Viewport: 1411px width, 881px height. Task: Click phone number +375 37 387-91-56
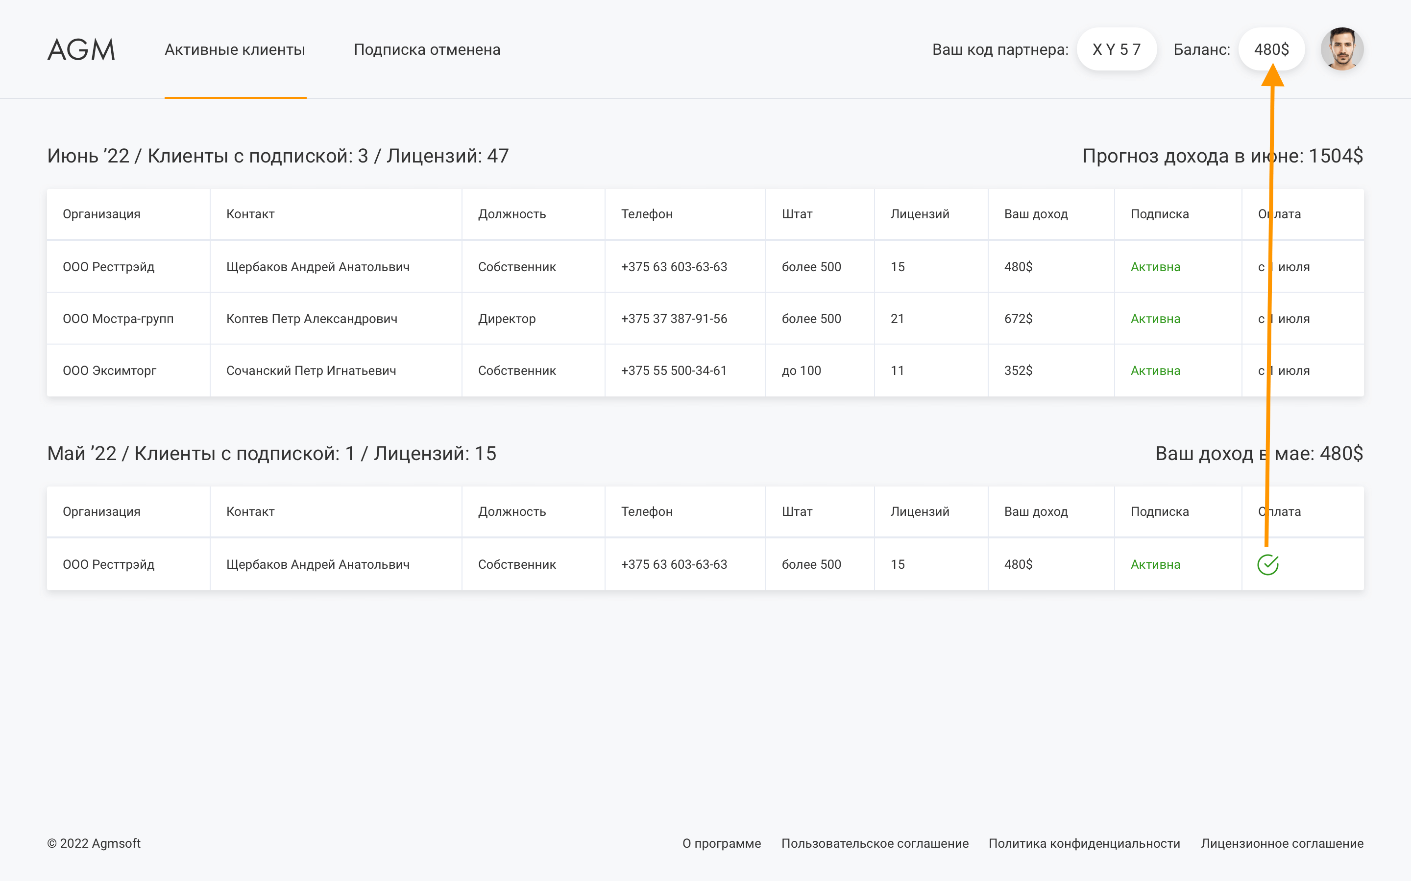pyautogui.click(x=674, y=319)
